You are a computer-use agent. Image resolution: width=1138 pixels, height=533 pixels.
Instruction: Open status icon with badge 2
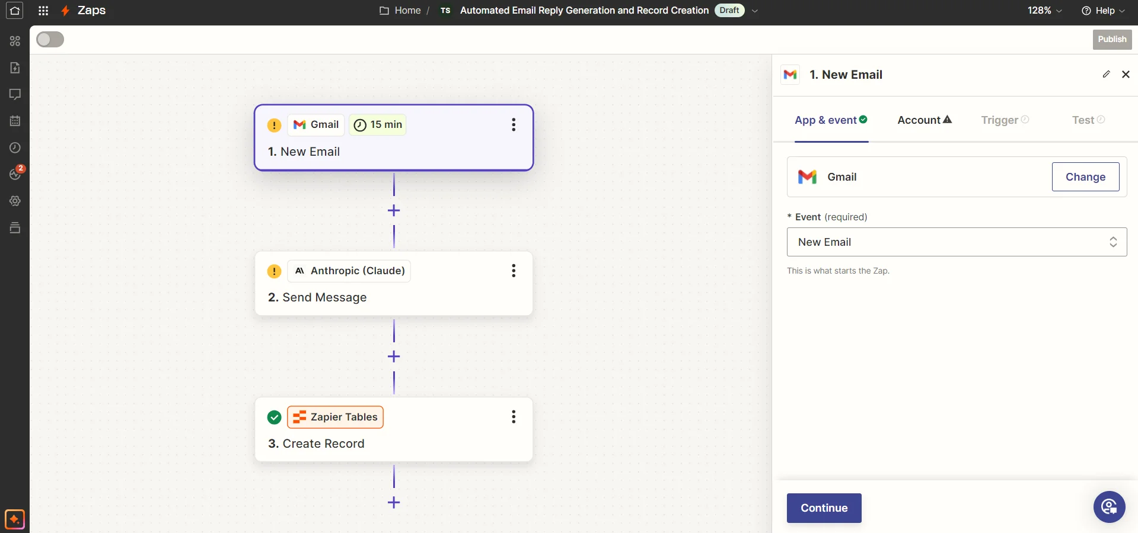click(16, 173)
